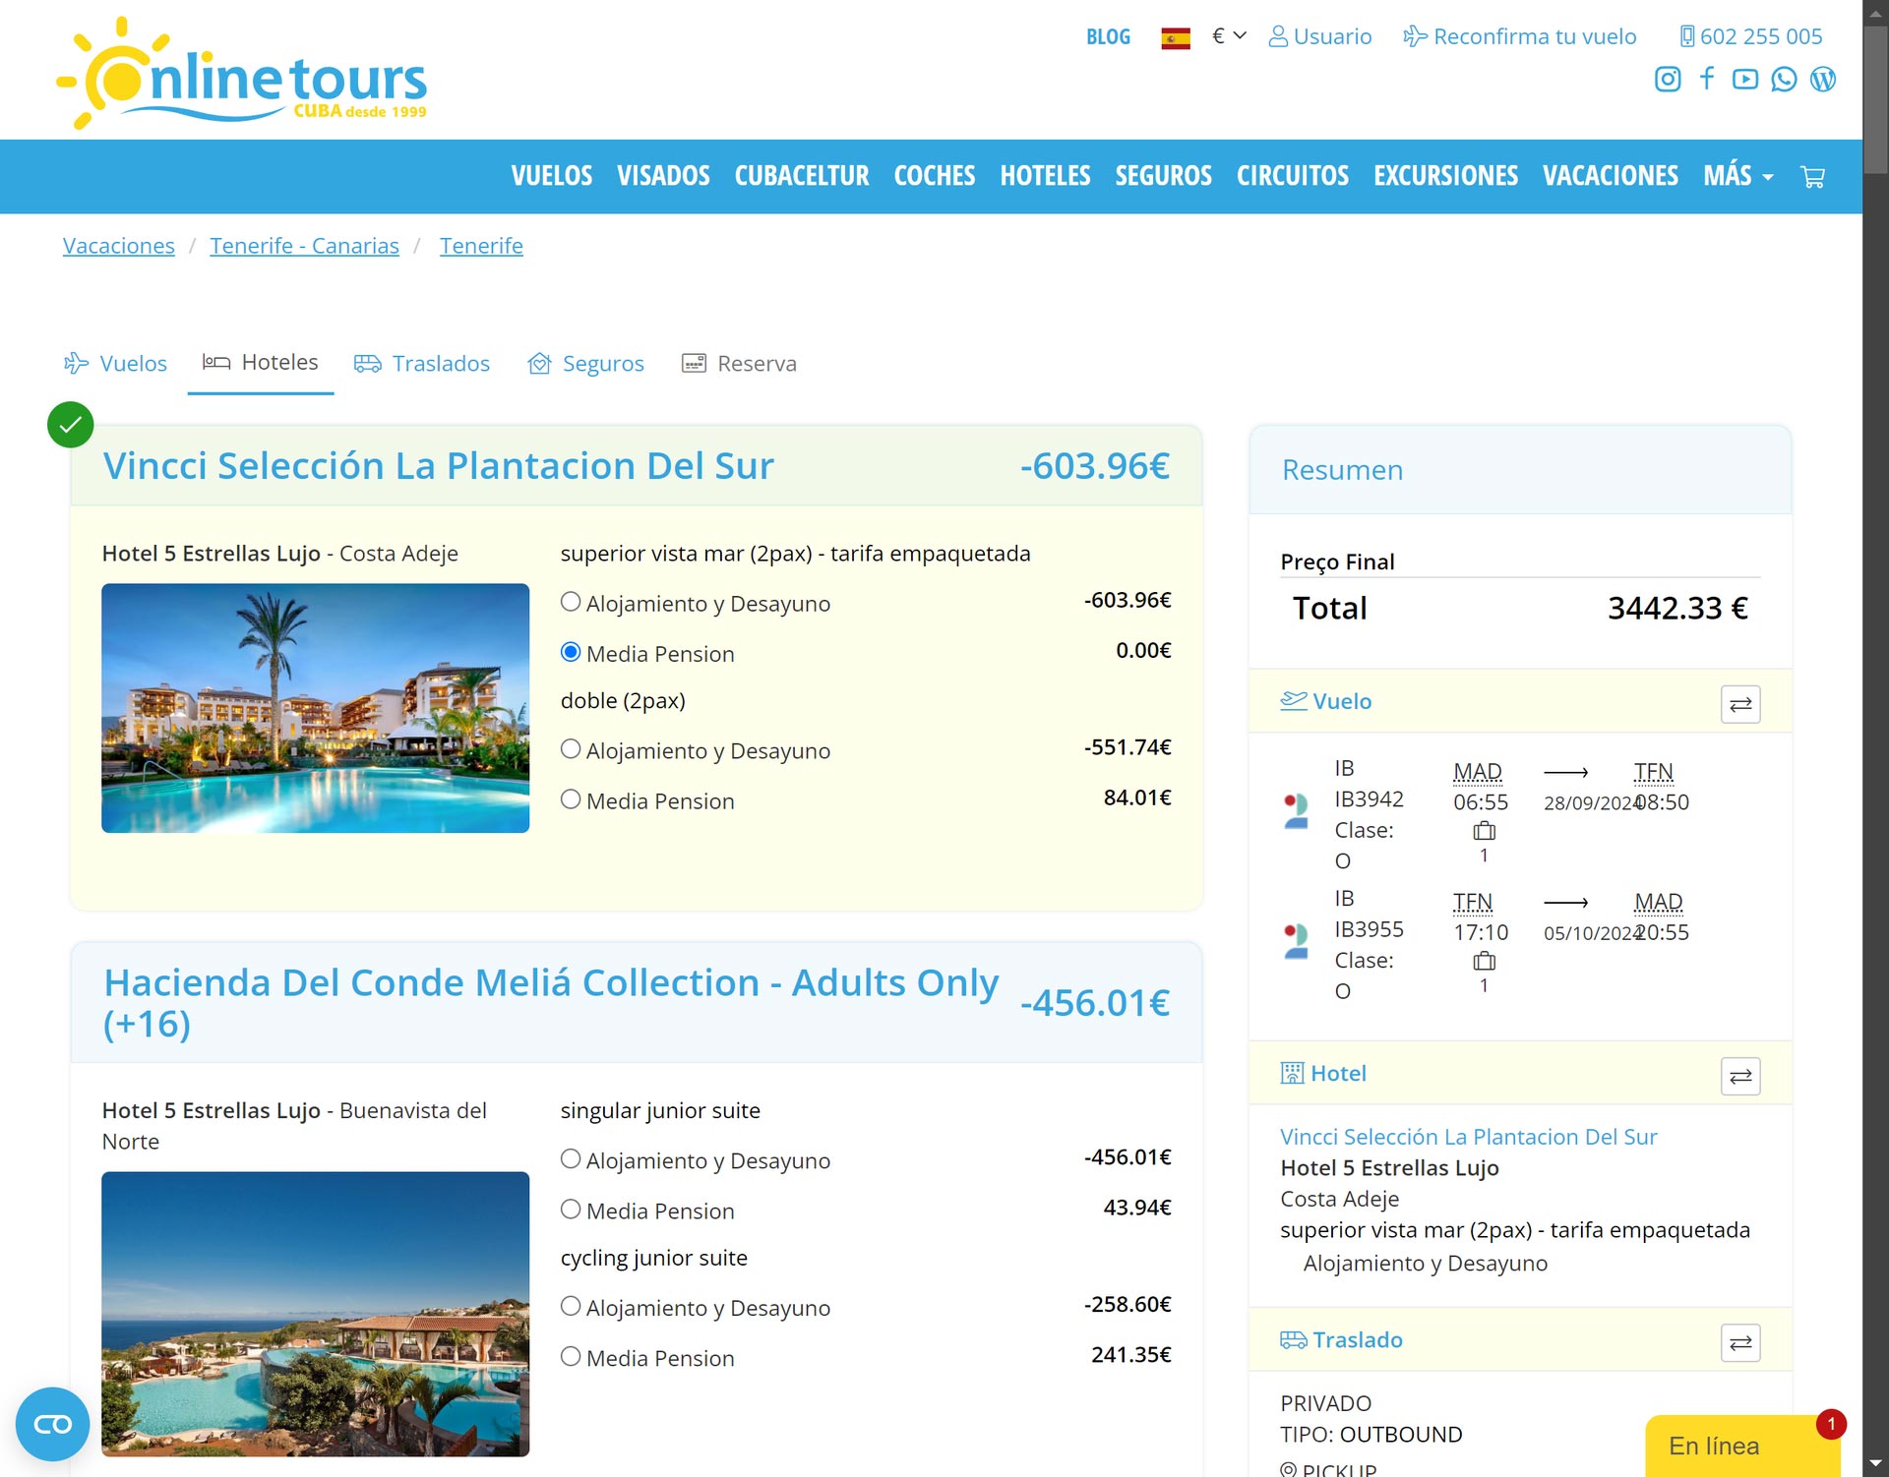The image size is (1889, 1477).
Task: Click the luggage icon under MAD 06:55
Action: [1484, 832]
